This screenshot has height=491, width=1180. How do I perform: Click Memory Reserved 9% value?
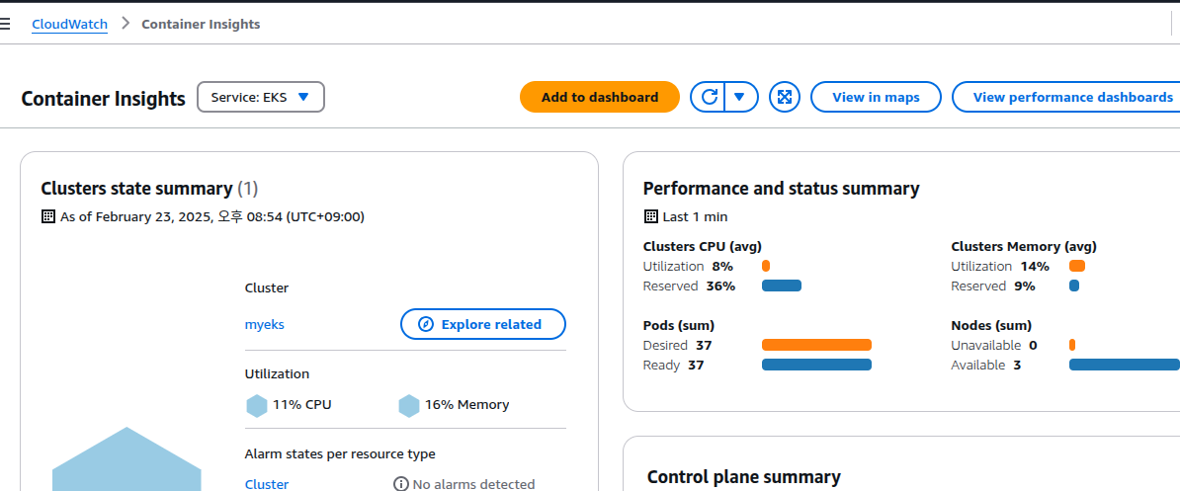point(1024,286)
